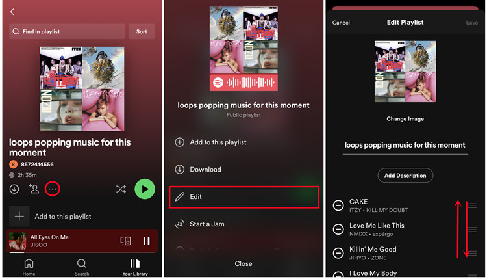Close the options menu

point(243,264)
